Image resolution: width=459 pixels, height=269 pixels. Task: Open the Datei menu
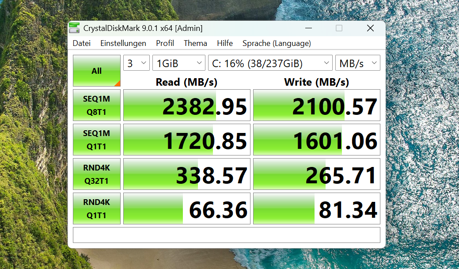pos(82,43)
